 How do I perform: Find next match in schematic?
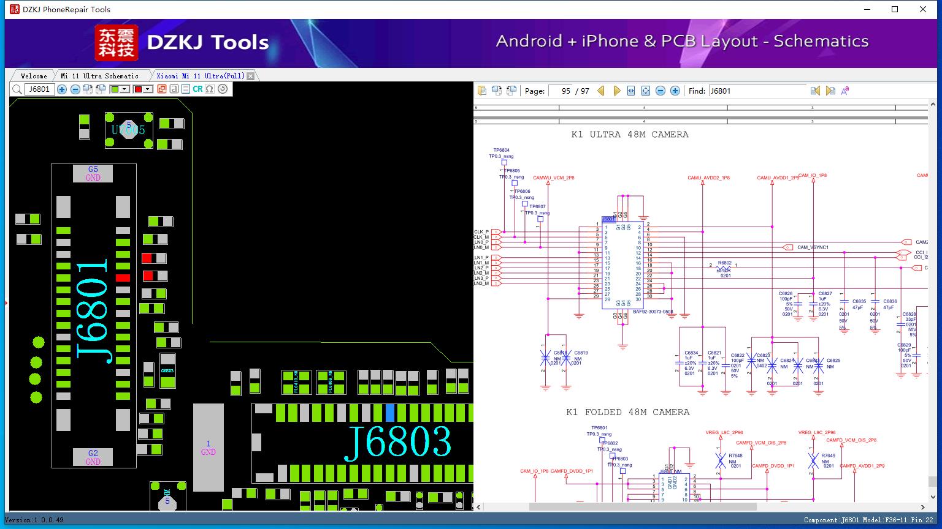coord(830,91)
